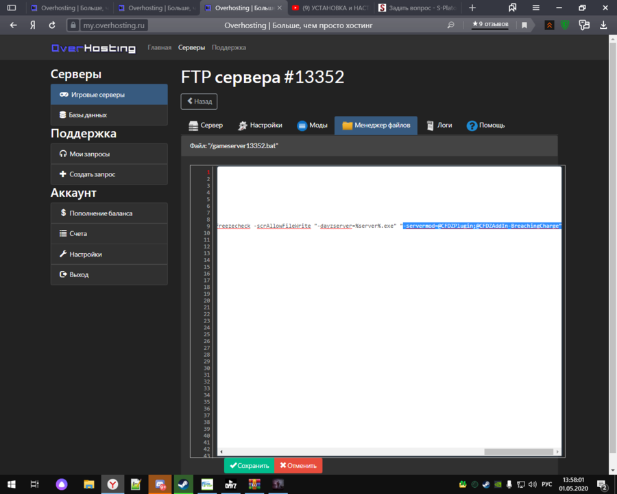Select the Менеджер файлов tab
Screen dimensions: 617x494
pyautogui.click(x=376, y=126)
